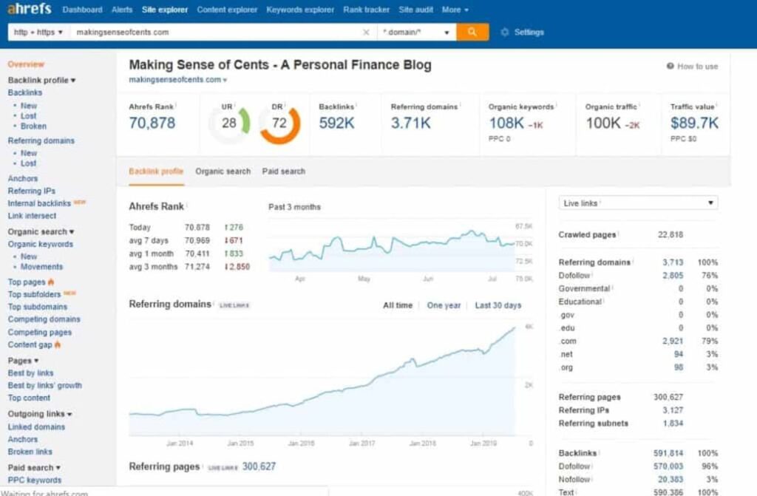Open Rank tracker in the top navigation

pos(366,10)
